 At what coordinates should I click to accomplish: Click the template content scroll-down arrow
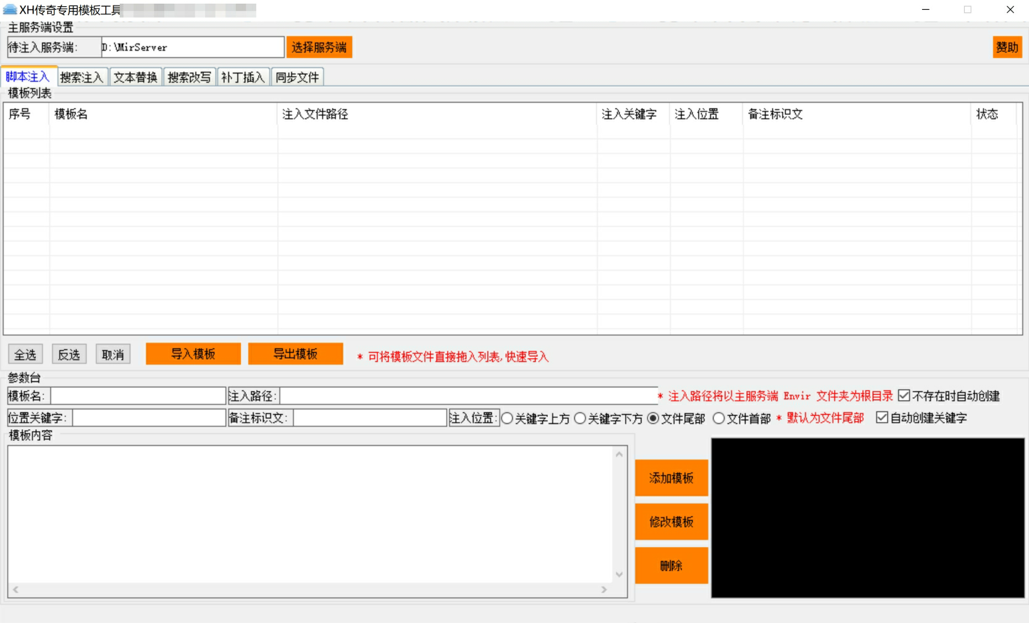619,575
